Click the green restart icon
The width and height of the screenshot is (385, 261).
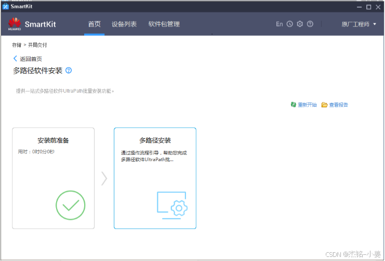pyautogui.click(x=294, y=105)
